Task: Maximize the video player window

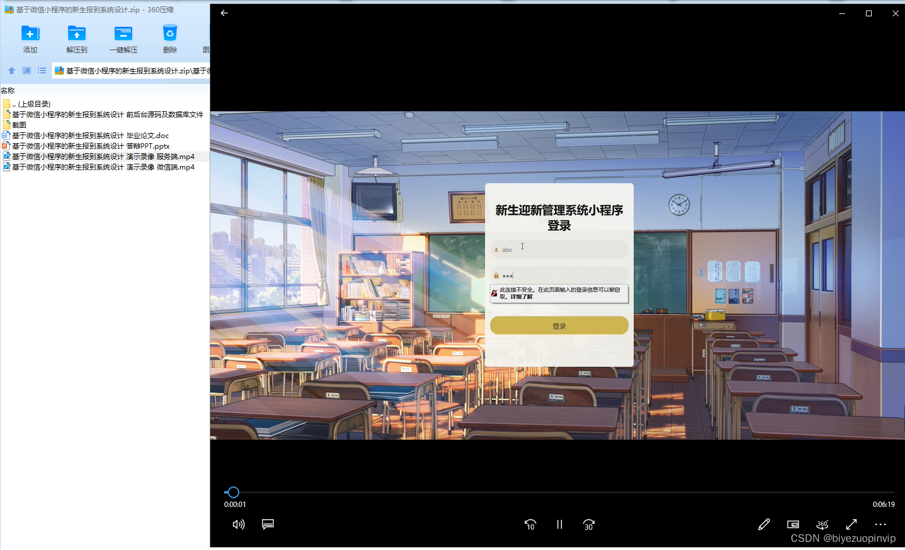Action: pyautogui.click(x=869, y=13)
